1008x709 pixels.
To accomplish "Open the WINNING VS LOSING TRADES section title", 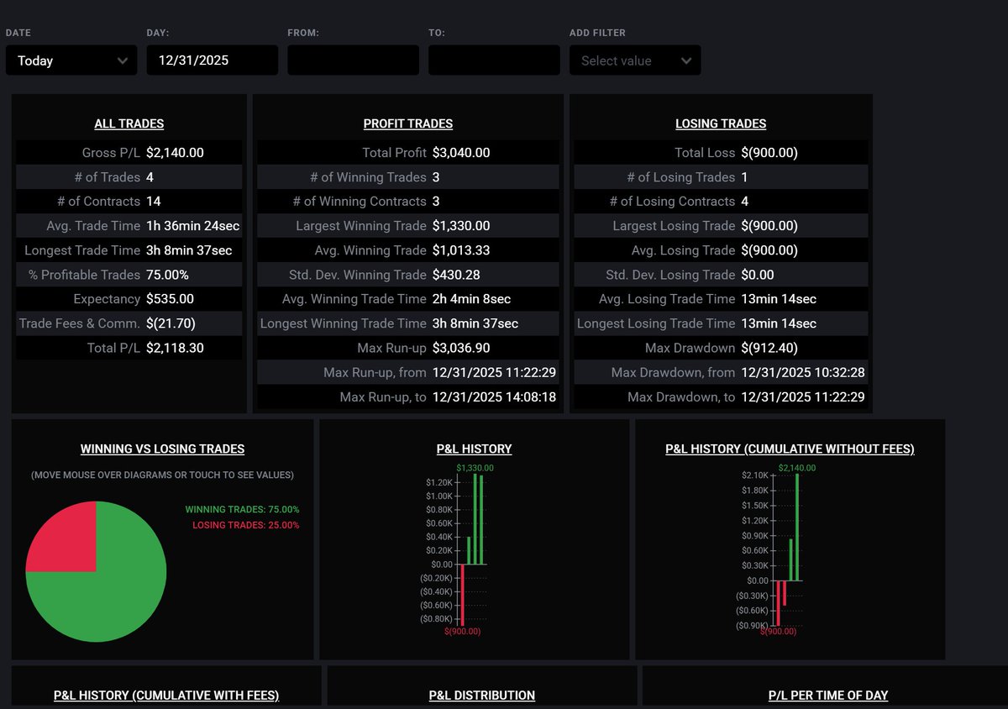I will [x=161, y=449].
